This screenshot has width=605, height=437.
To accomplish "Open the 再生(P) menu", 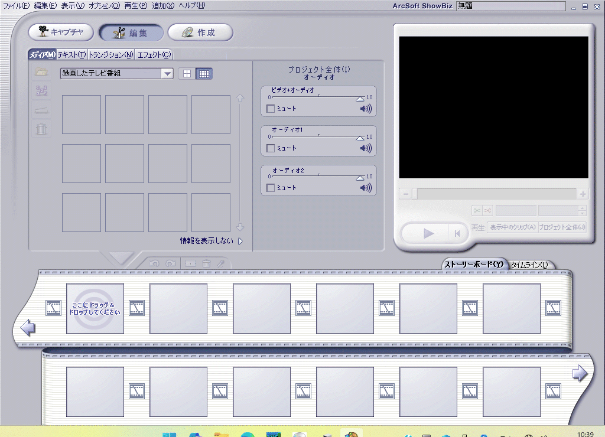I will 135,5.
